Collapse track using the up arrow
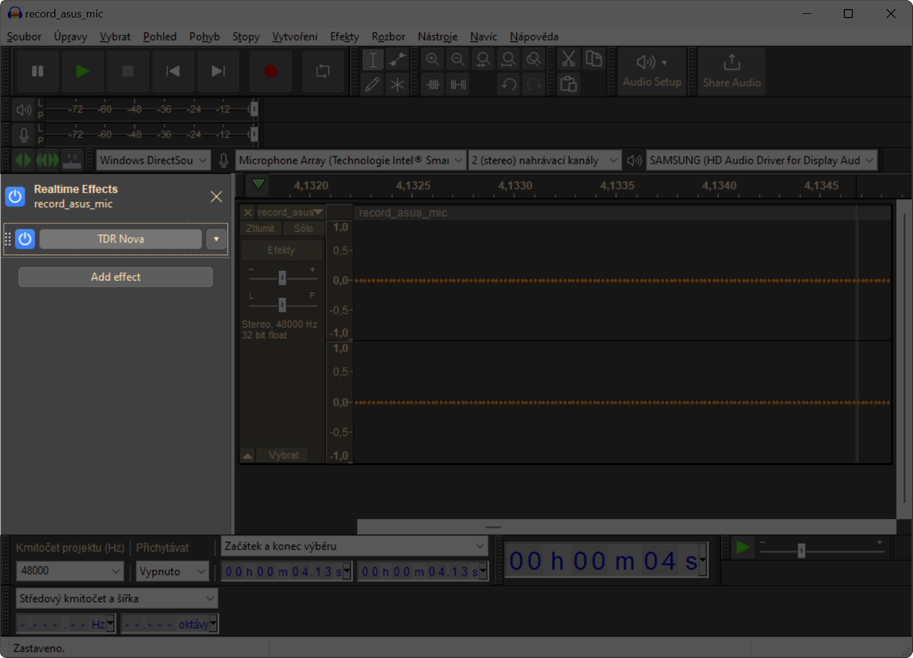This screenshot has width=913, height=658. (x=247, y=456)
